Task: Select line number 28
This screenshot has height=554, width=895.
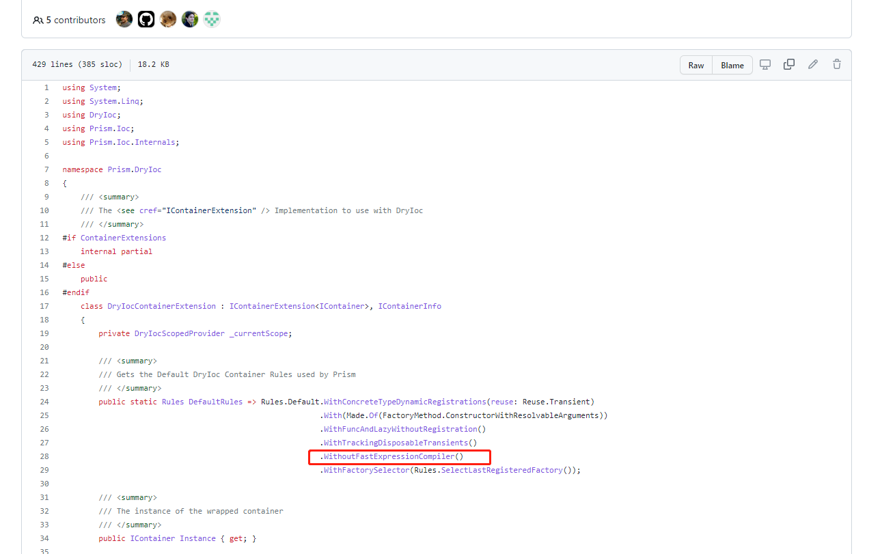Action: point(44,456)
